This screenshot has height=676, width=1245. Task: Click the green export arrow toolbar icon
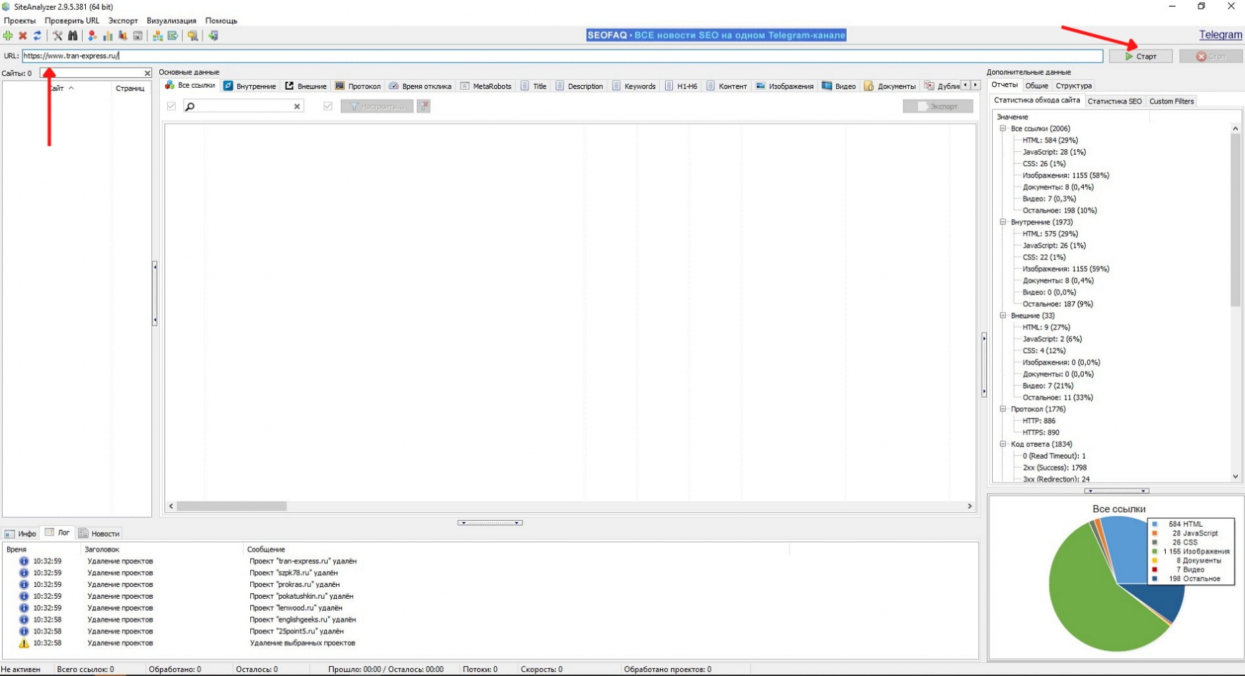pyautogui.click(x=173, y=36)
